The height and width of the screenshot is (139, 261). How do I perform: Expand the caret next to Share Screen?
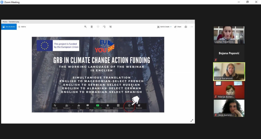click(102, 105)
